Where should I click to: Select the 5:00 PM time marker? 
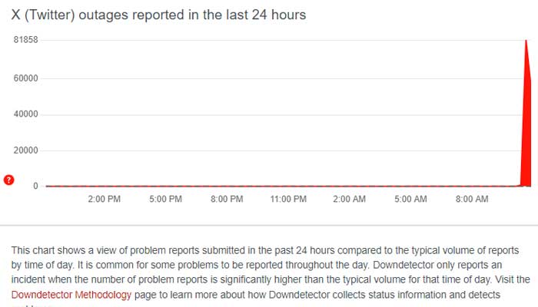(165, 200)
